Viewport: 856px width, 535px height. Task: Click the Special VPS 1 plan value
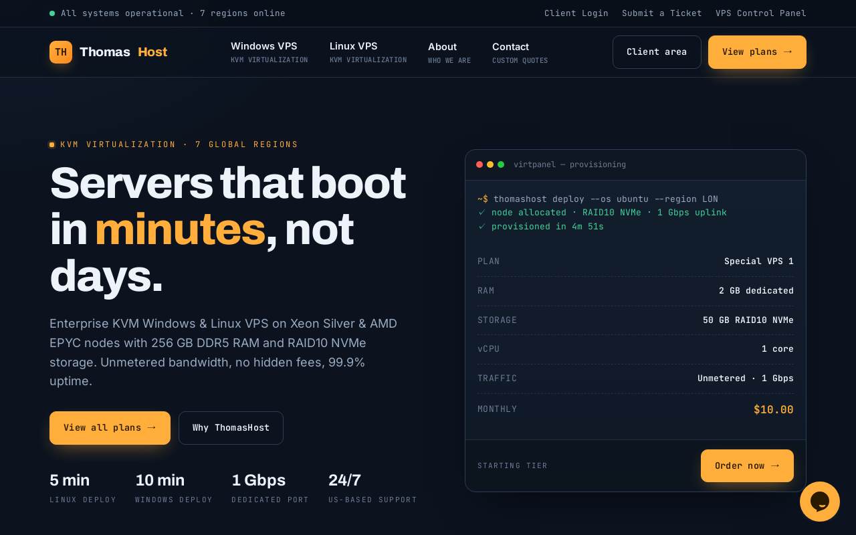(759, 261)
